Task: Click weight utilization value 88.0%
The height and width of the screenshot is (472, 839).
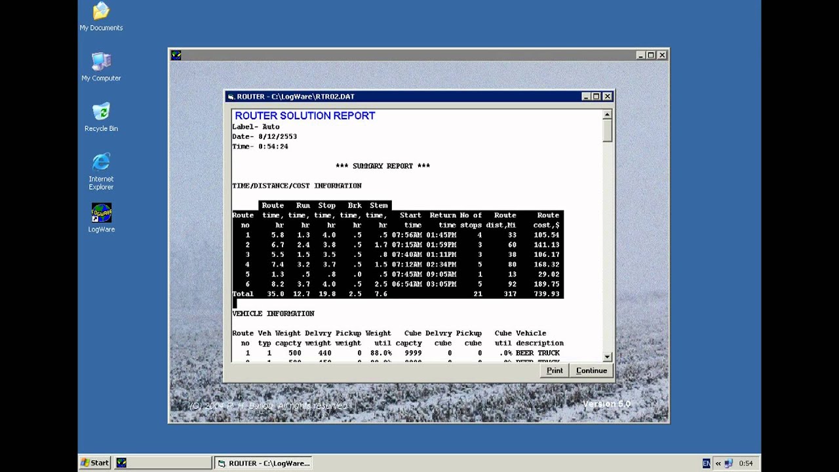Action: [x=381, y=353]
